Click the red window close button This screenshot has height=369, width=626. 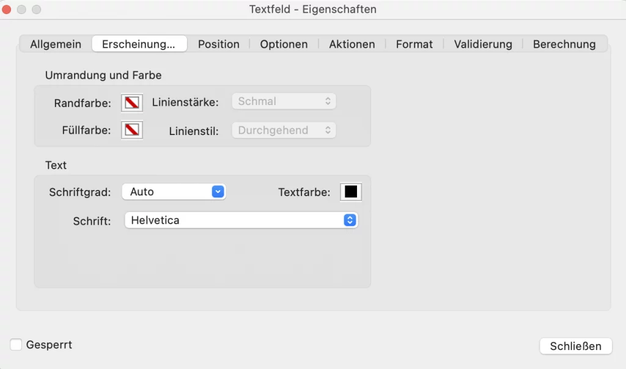[7, 9]
